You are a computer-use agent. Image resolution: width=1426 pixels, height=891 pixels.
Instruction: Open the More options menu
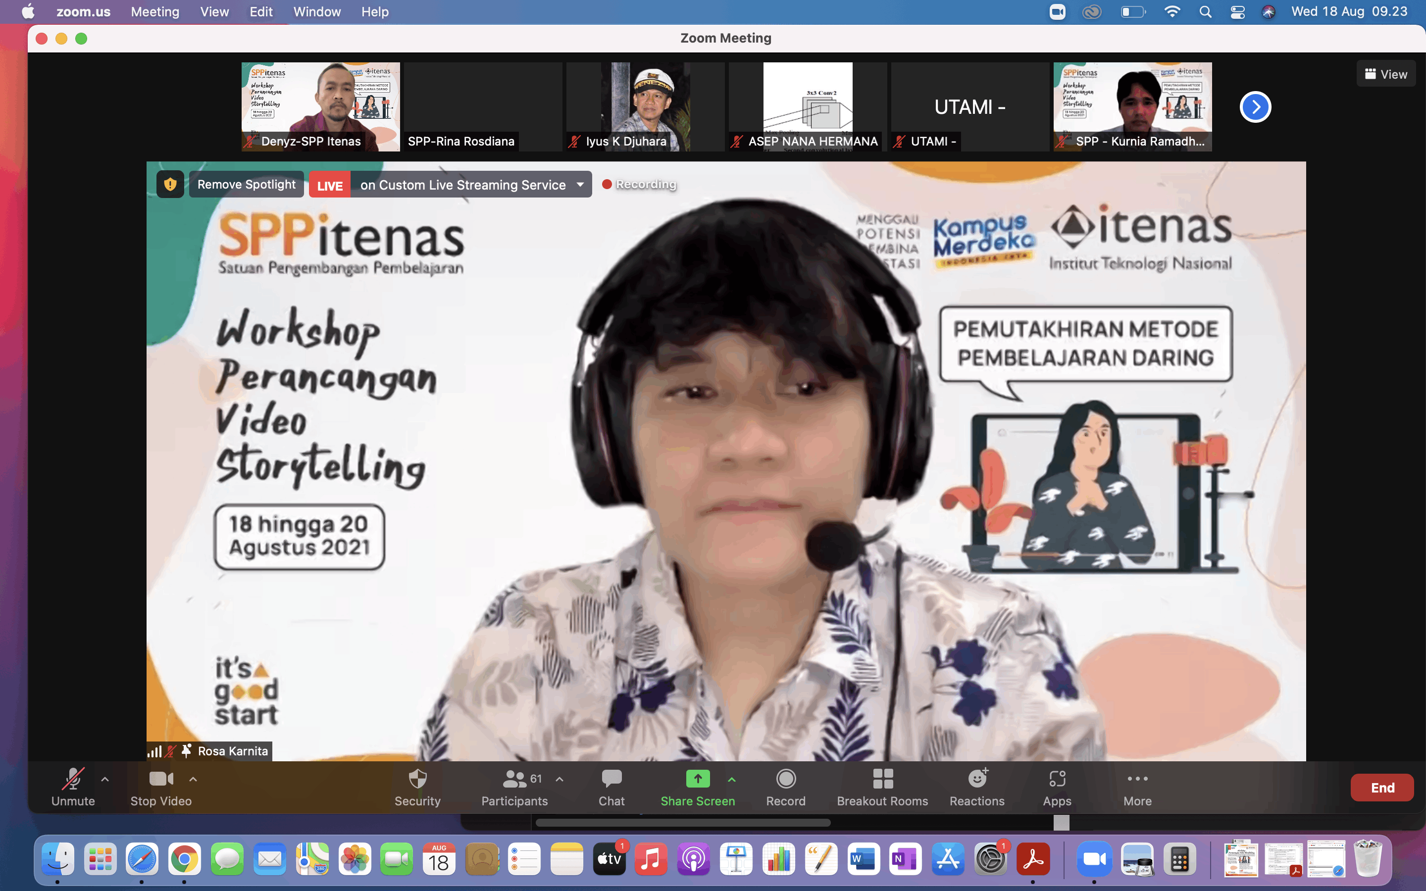pos(1137,786)
